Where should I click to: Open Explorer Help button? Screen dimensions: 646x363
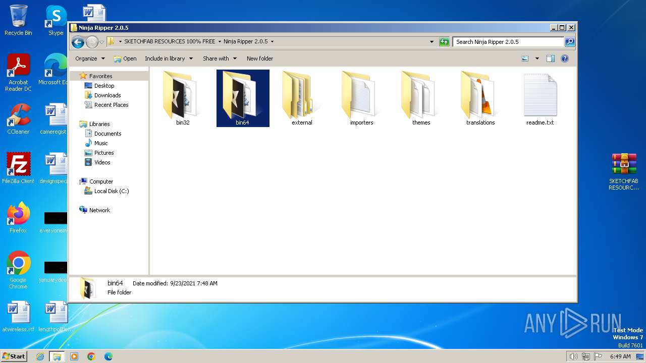click(x=565, y=58)
